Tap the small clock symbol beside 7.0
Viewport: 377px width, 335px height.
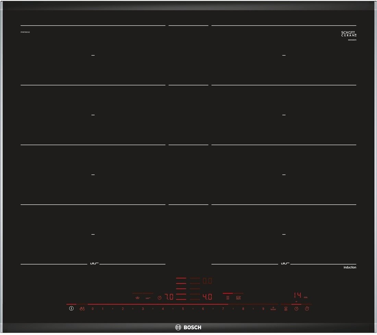pyautogui.click(x=159, y=298)
